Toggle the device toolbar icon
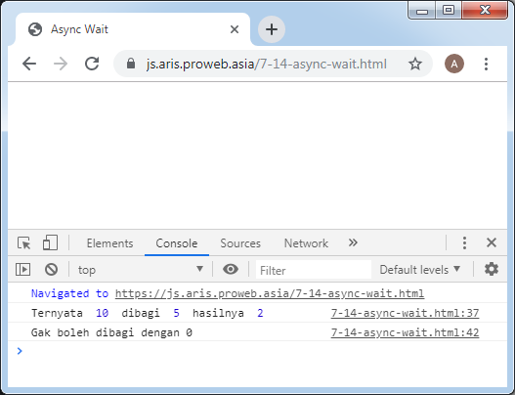 point(50,242)
